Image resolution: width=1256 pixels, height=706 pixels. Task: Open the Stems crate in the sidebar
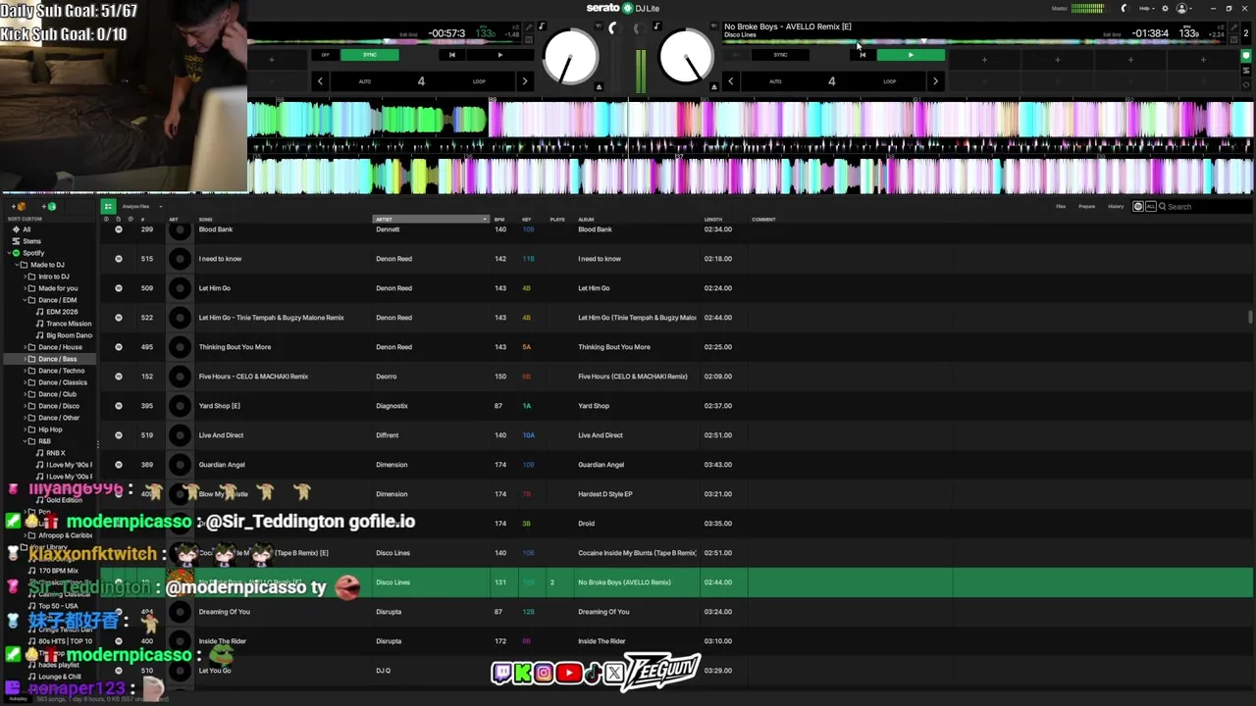32,241
